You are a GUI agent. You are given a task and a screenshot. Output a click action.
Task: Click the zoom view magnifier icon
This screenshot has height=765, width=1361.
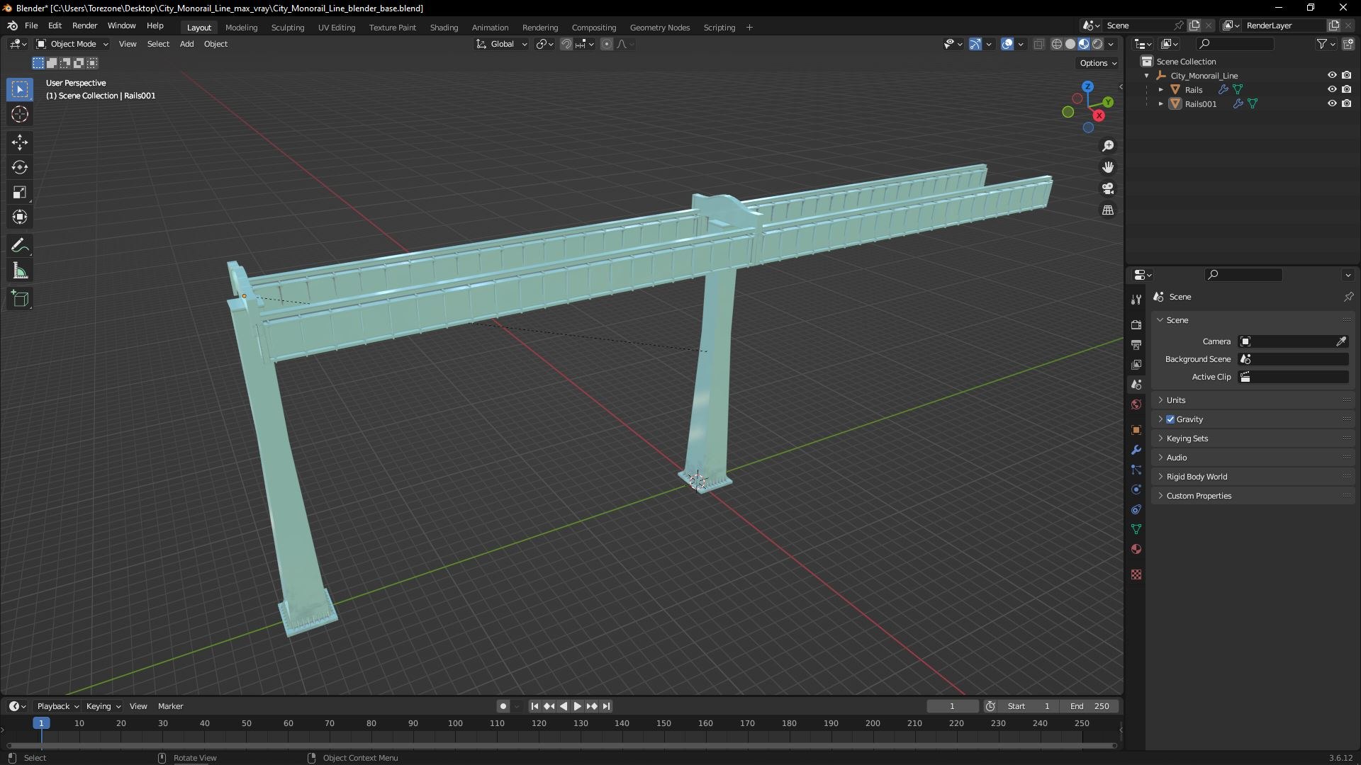click(x=1108, y=146)
